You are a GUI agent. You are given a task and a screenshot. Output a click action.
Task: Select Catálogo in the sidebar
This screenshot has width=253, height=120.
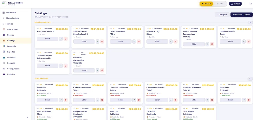(16, 41)
